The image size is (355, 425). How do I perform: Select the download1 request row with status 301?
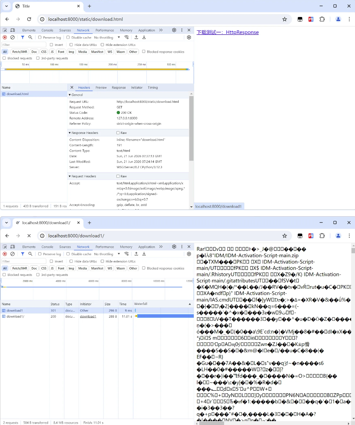click(97, 311)
